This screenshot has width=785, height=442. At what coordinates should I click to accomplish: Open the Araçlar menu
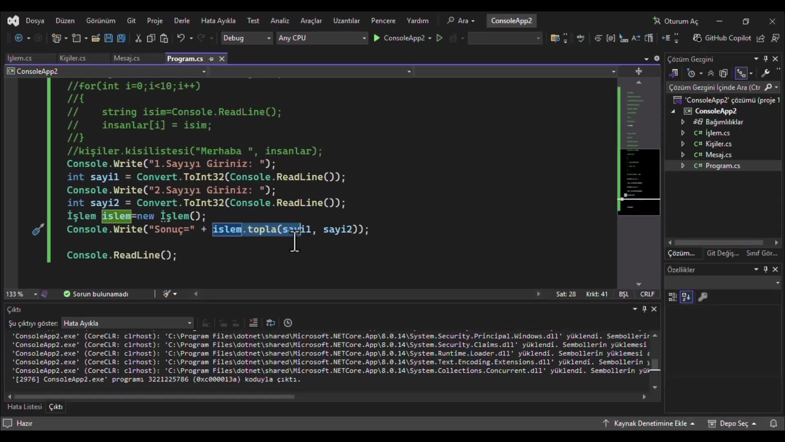coord(311,21)
